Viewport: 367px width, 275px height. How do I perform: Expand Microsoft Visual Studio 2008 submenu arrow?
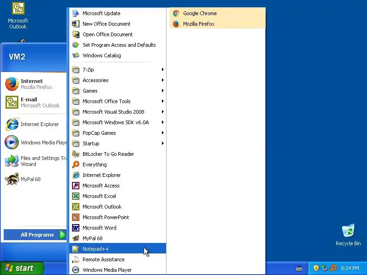pos(162,111)
